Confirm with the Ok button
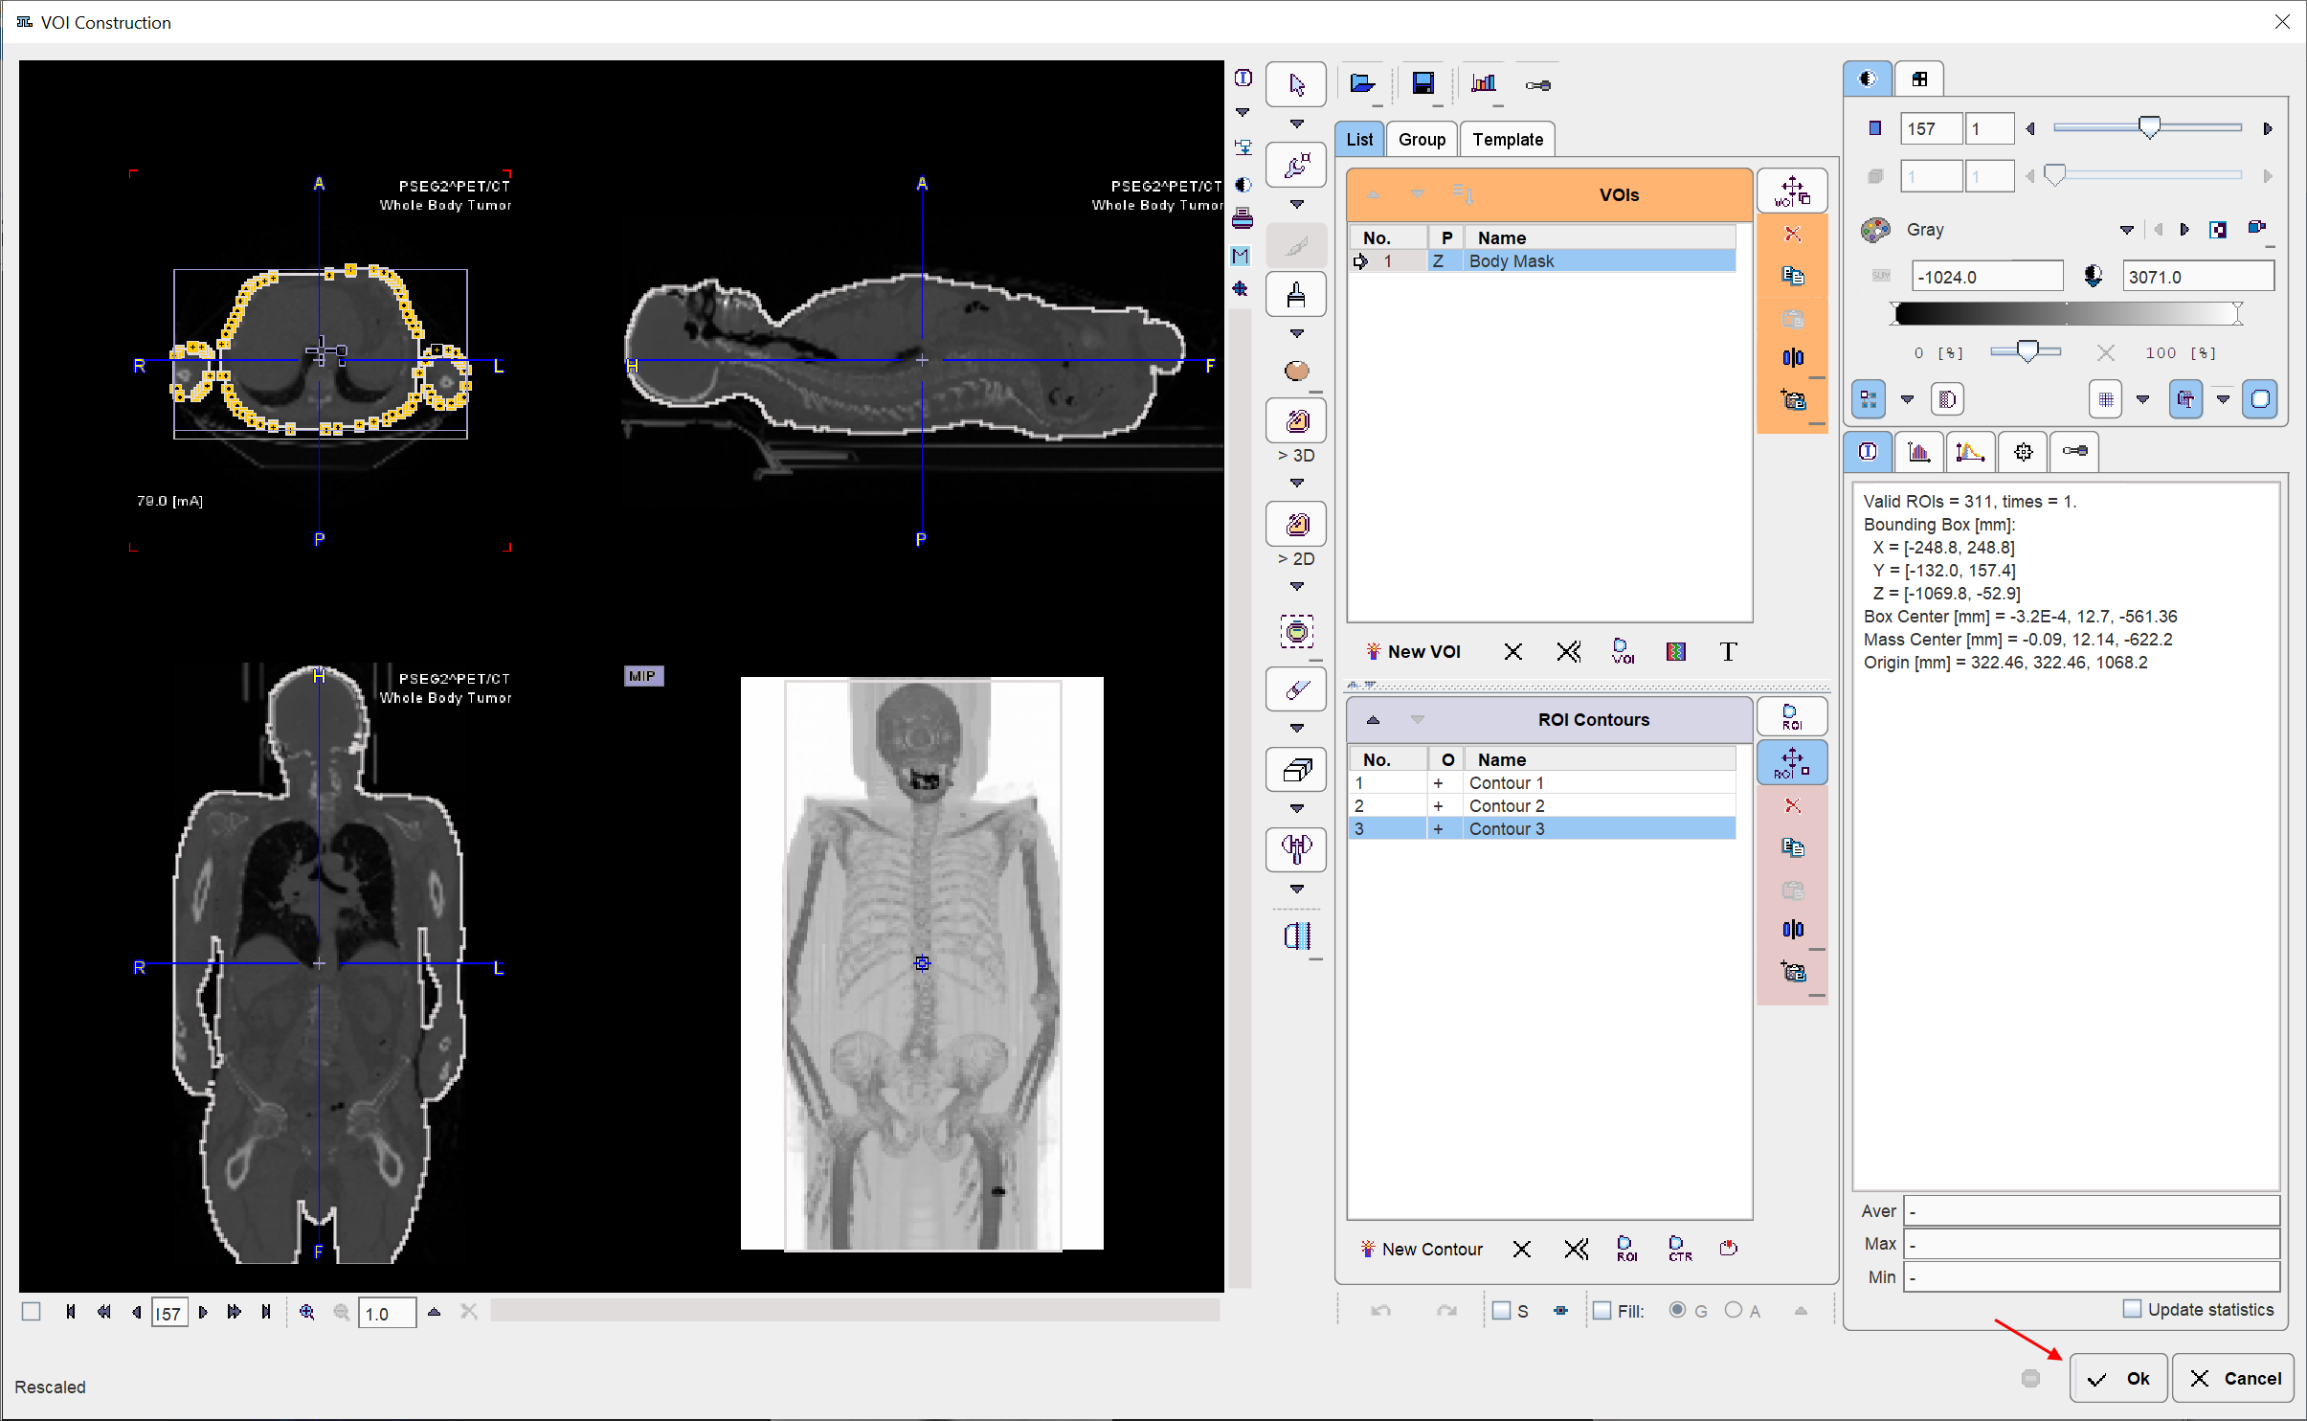This screenshot has height=1421, width=2307. 2117,1378
